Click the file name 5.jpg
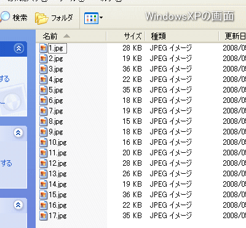 point(56,91)
